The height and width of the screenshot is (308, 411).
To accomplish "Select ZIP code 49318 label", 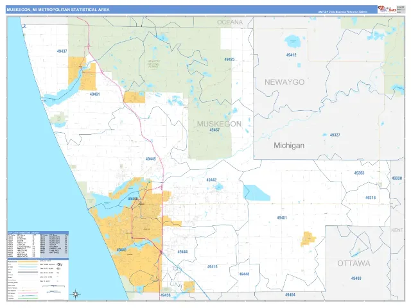I will coord(371,198).
